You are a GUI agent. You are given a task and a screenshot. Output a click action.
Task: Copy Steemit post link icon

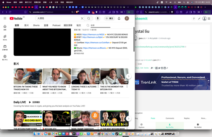click(167, 68)
